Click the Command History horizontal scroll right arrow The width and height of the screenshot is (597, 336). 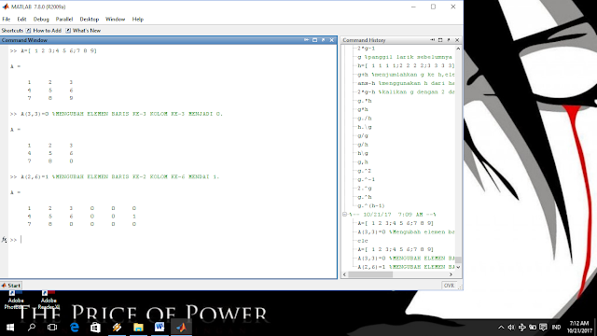click(x=451, y=274)
